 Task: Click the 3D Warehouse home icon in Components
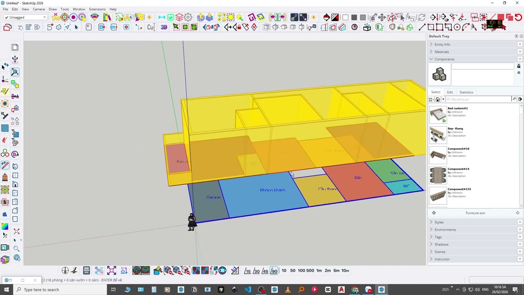coord(438,99)
